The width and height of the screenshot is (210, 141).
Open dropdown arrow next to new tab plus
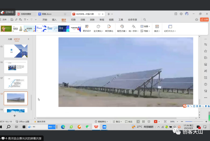pyautogui.click(x=112, y=14)
